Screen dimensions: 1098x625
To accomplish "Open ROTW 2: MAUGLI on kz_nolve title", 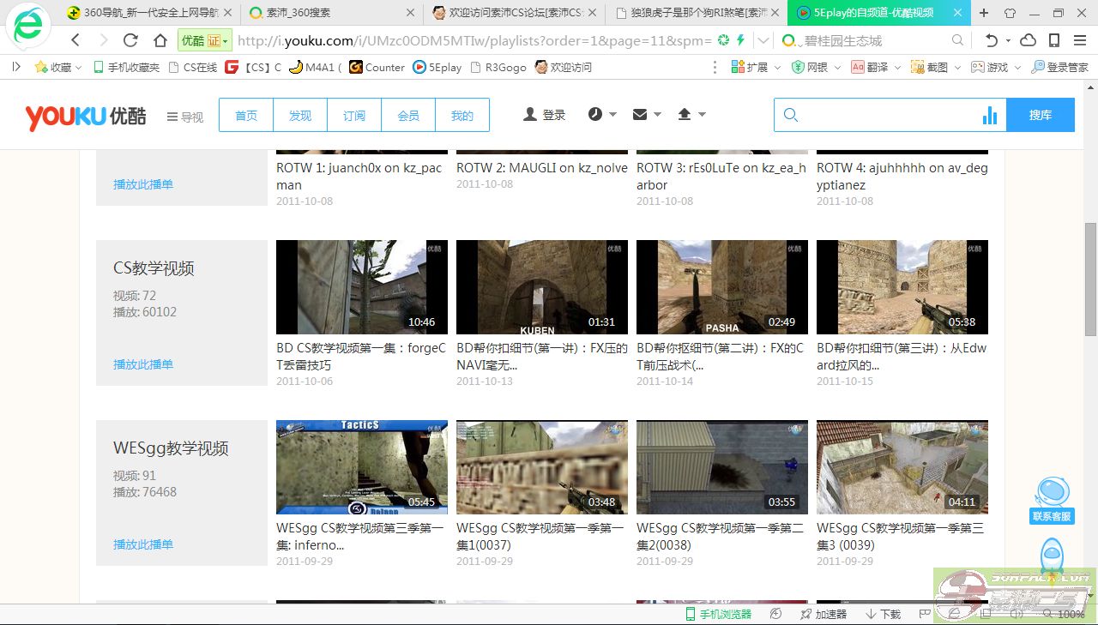I will 542,168.
